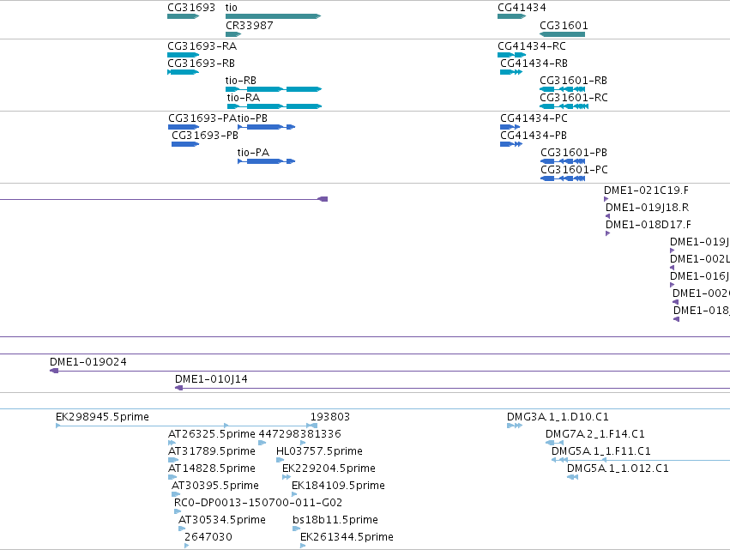Click the tio gene arrow glyph
The height and width of the screenshot is (550, 730).
[x=274, y=16]
